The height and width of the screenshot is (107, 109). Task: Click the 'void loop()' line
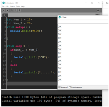click(x=18, y=46)
